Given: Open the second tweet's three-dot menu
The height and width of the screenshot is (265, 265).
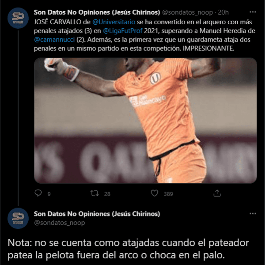Looking at the screenshot, I should pyautogui.click(x=253, y=214).
